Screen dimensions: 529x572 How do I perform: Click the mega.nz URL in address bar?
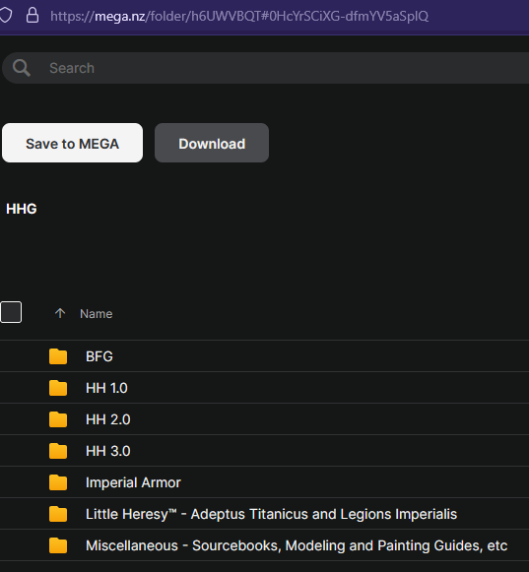(x=239, y=16)
